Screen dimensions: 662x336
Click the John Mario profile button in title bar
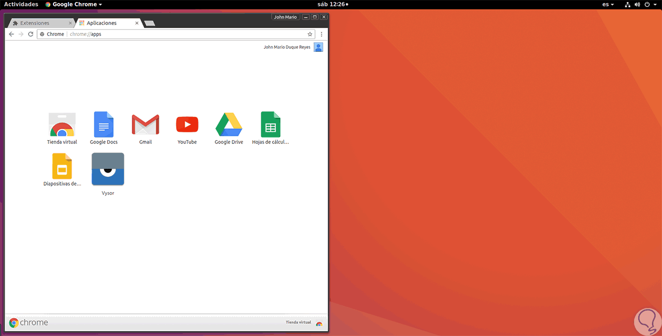[x=285, y=17]
